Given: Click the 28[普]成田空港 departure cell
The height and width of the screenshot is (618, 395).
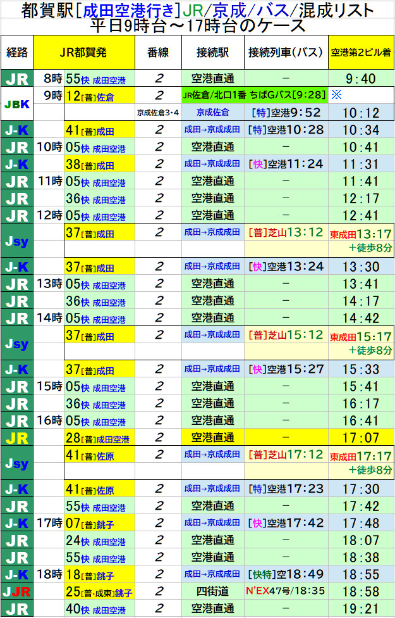Looking at the screenshot, I should click(x=99, y=438).
